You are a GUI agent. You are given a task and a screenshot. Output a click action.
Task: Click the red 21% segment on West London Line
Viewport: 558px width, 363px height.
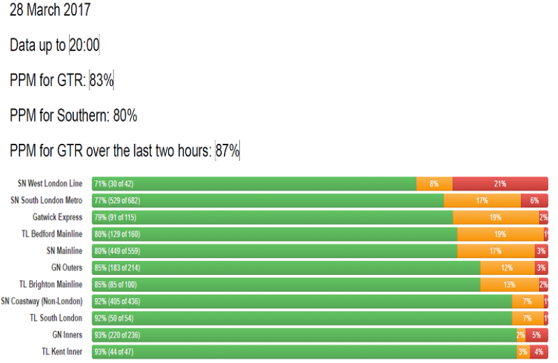point(500,184)
